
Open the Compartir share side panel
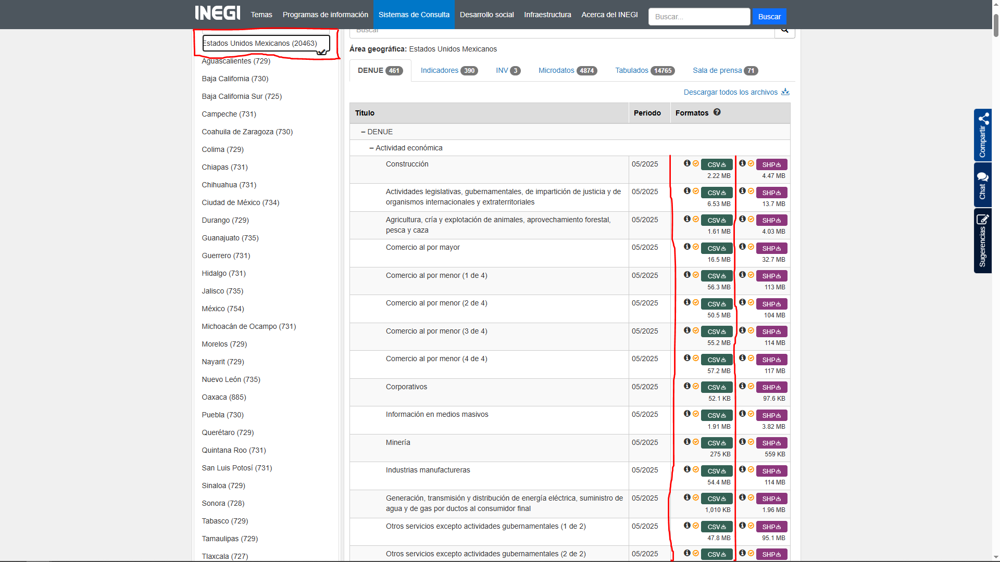point(983,135)
